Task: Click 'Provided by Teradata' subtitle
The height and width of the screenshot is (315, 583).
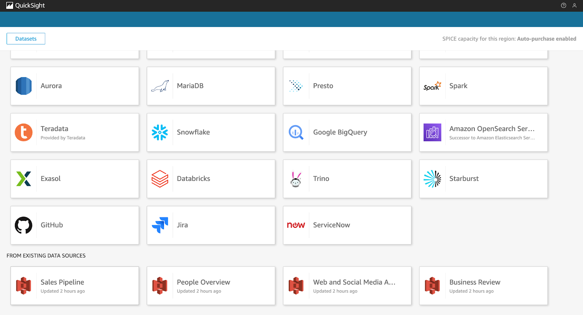Action: pos(63,138)
